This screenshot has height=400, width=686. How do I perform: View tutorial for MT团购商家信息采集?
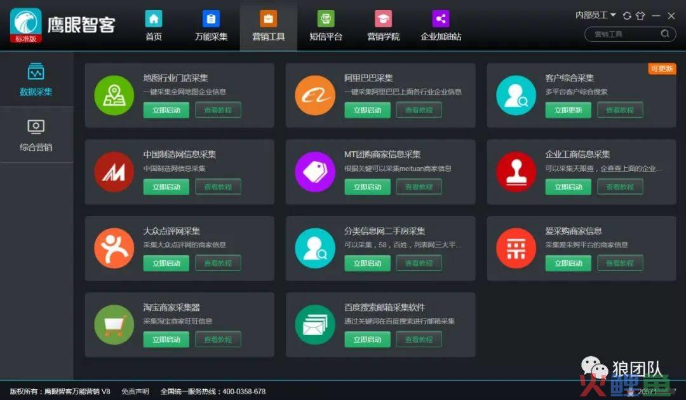tap(419, 186)
